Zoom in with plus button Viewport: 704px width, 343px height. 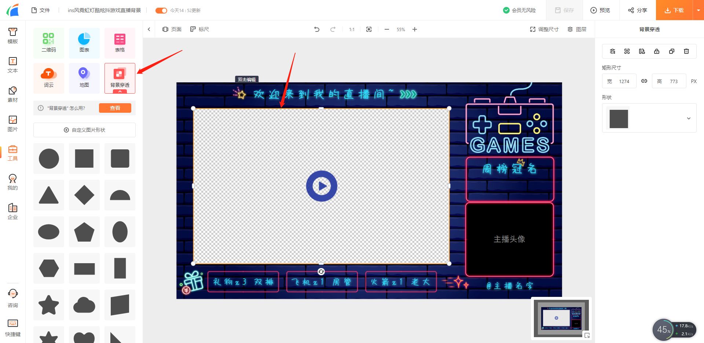click(415, 29)
